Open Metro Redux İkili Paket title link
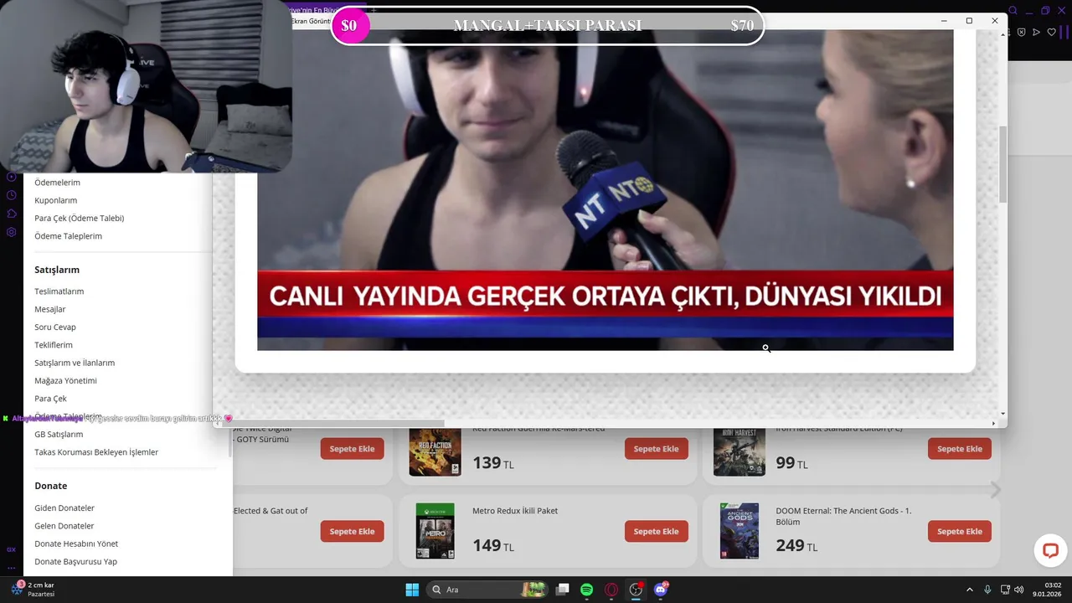This screenshot has height=603, width=1072. coord(515,511)
